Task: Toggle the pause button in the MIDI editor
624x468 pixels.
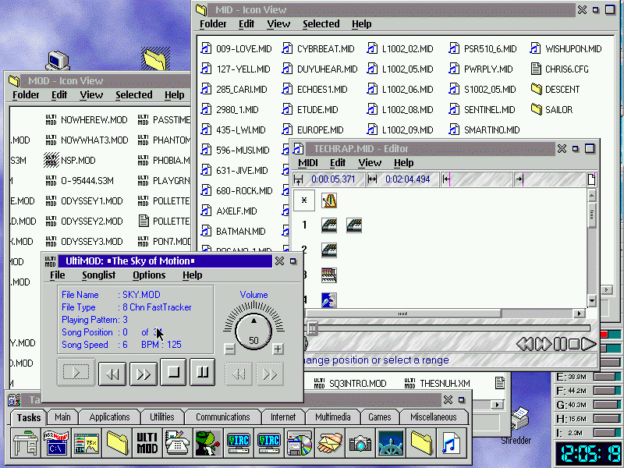Action: tap(559, 343)
